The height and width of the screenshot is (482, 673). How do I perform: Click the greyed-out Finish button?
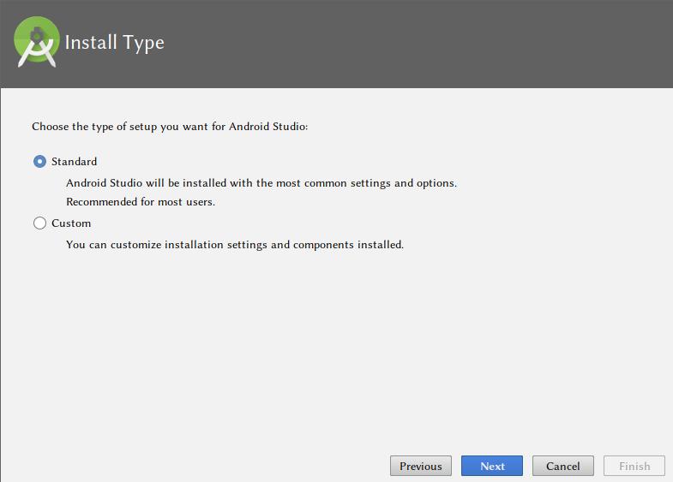[x=634, y=466]
